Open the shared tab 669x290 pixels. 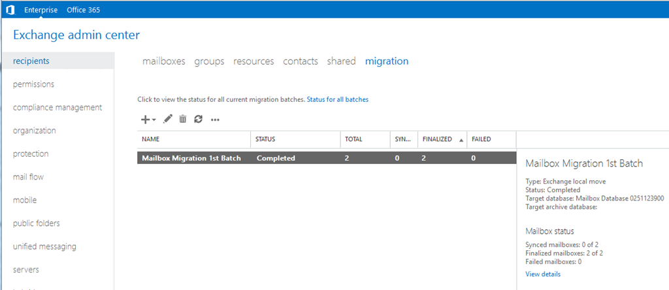pos(341,61)
